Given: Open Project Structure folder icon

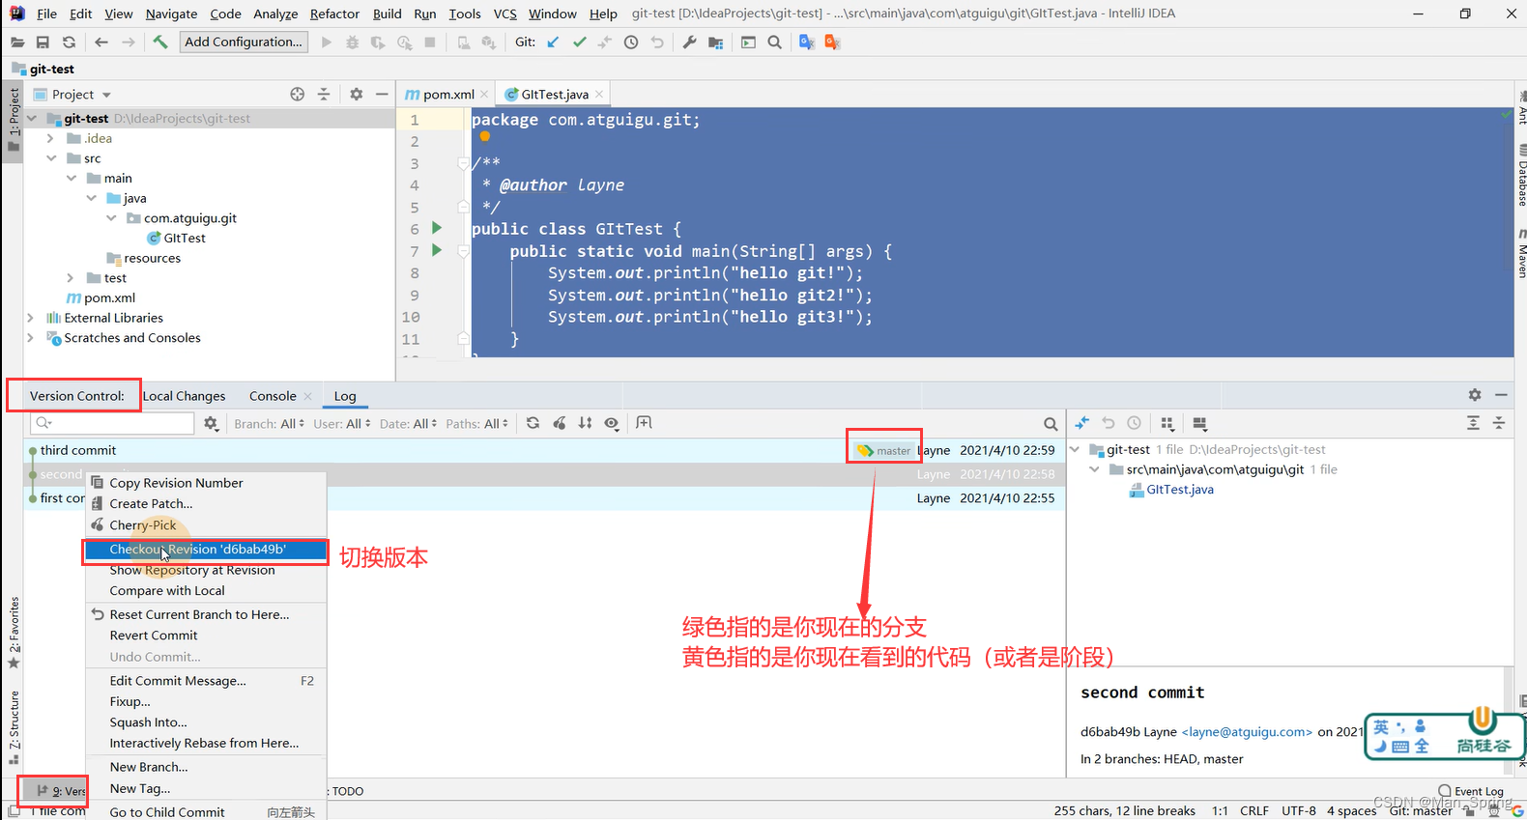Looking at the screenshot, I should tap(715, 42).
